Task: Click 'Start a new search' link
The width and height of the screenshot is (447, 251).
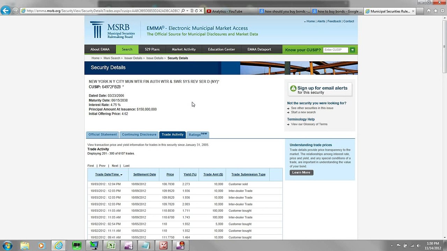Action: tap(303, 112)
